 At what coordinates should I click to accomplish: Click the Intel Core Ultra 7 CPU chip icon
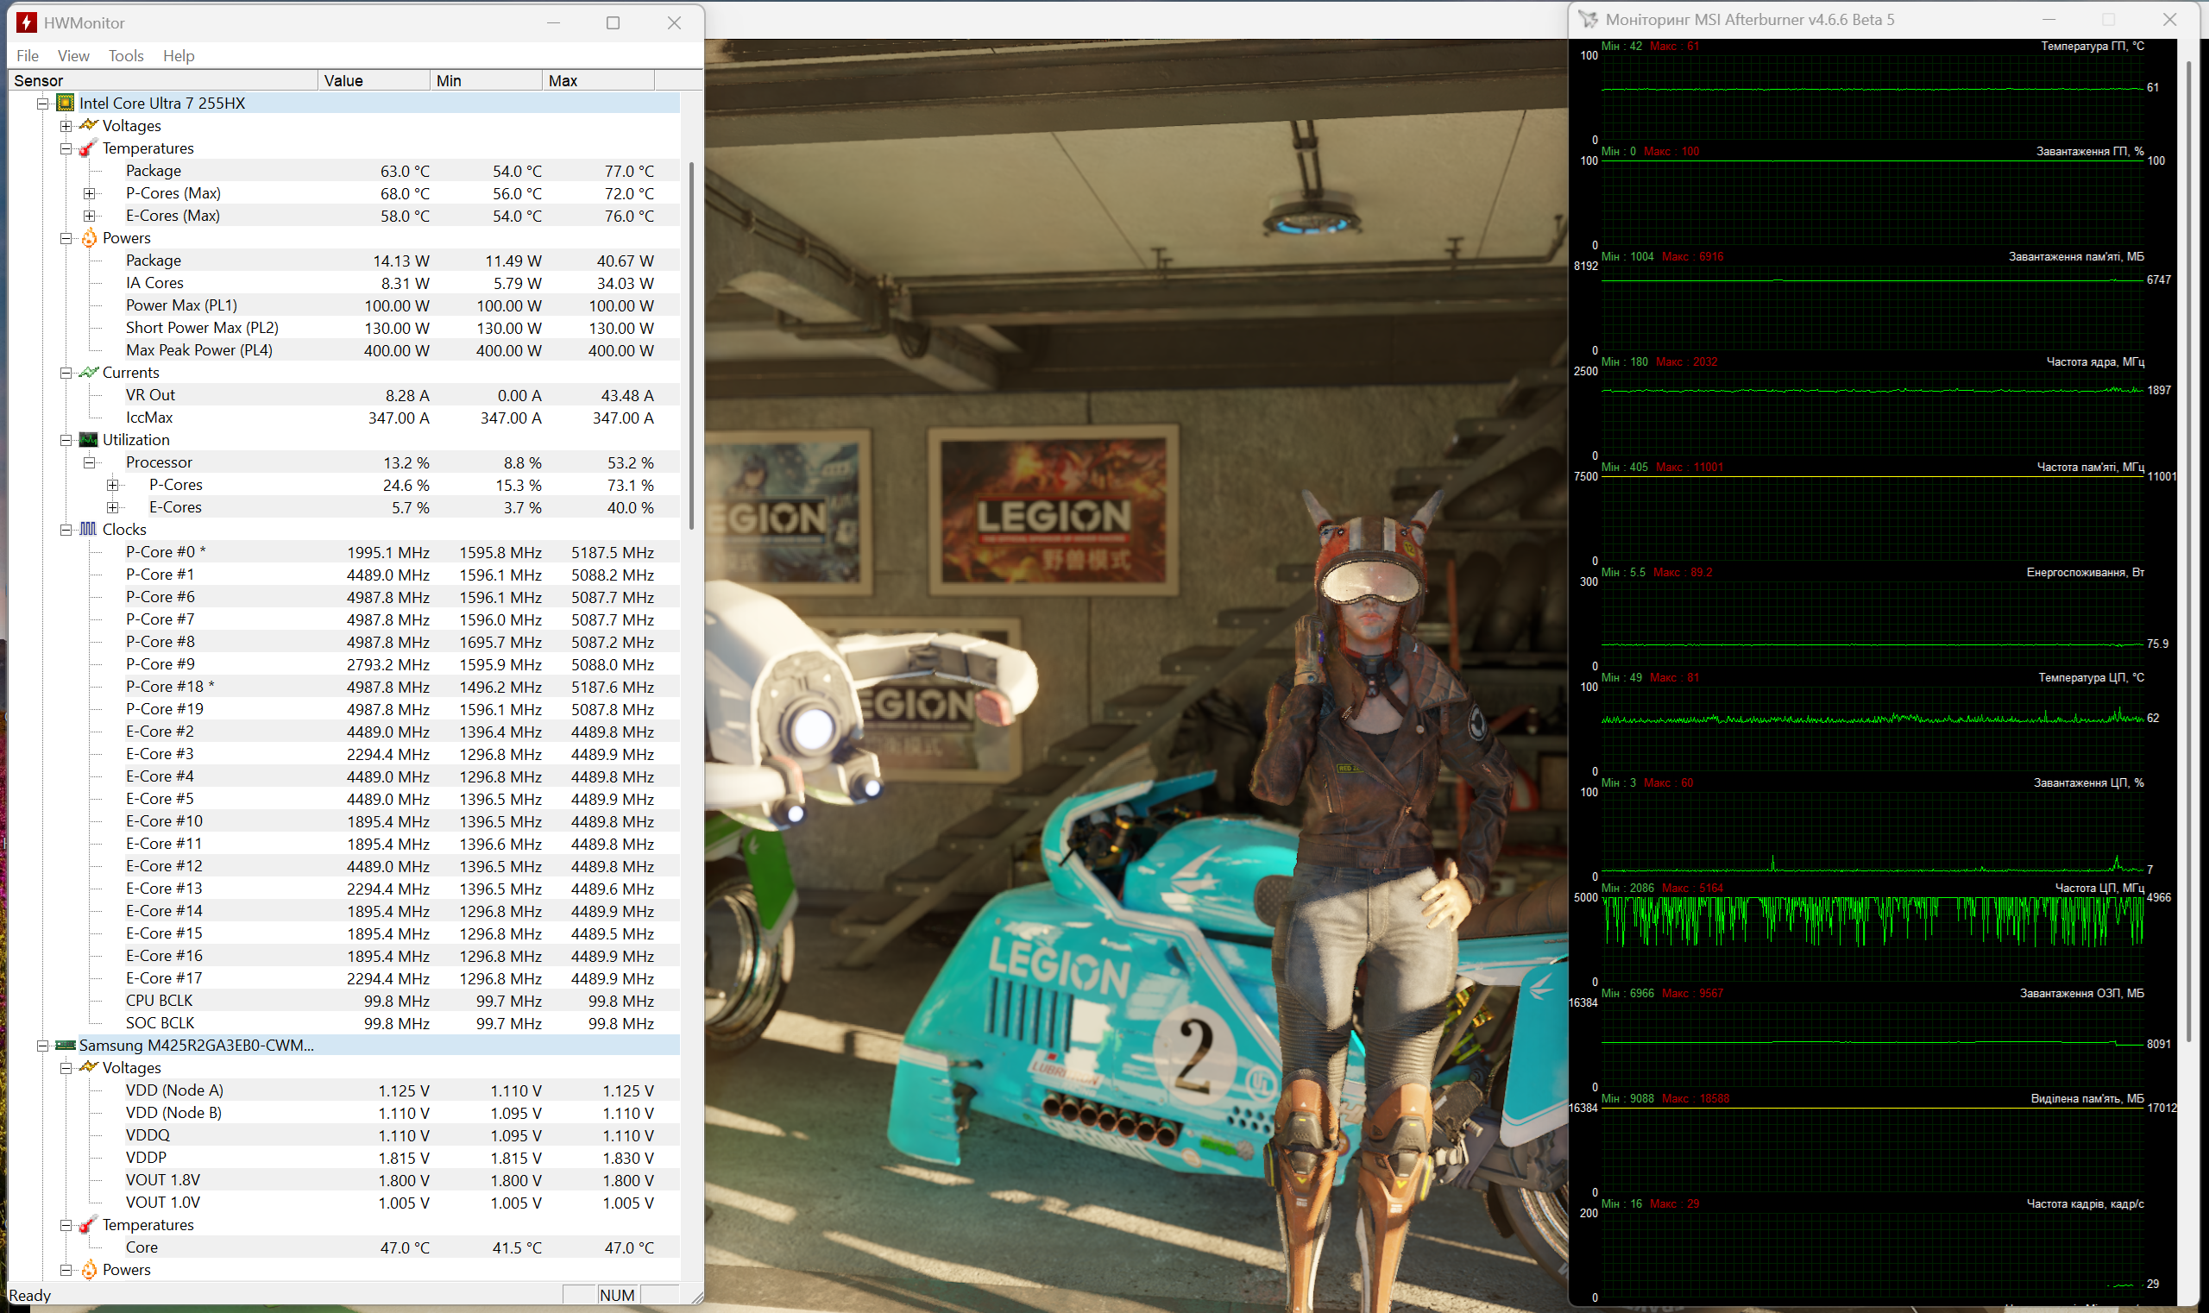(x=66, y=104)
